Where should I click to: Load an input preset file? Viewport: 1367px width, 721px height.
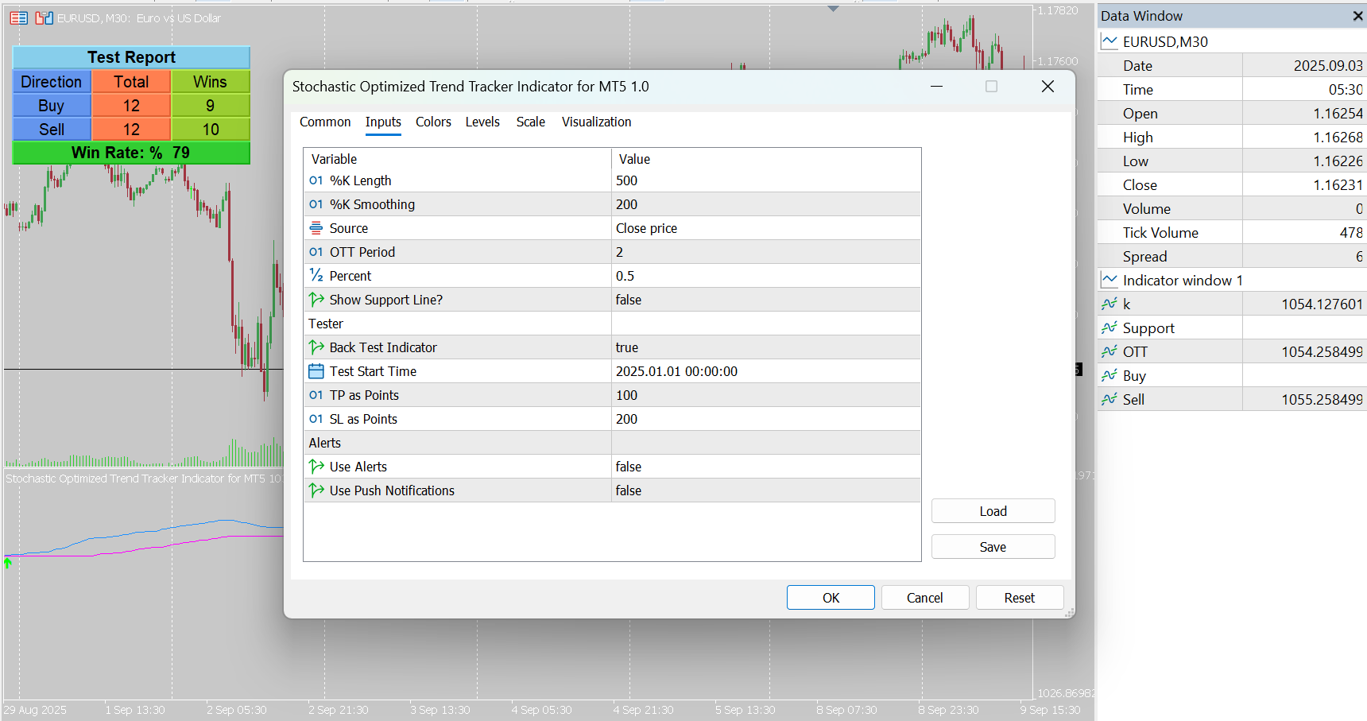(x=993, y=511)
